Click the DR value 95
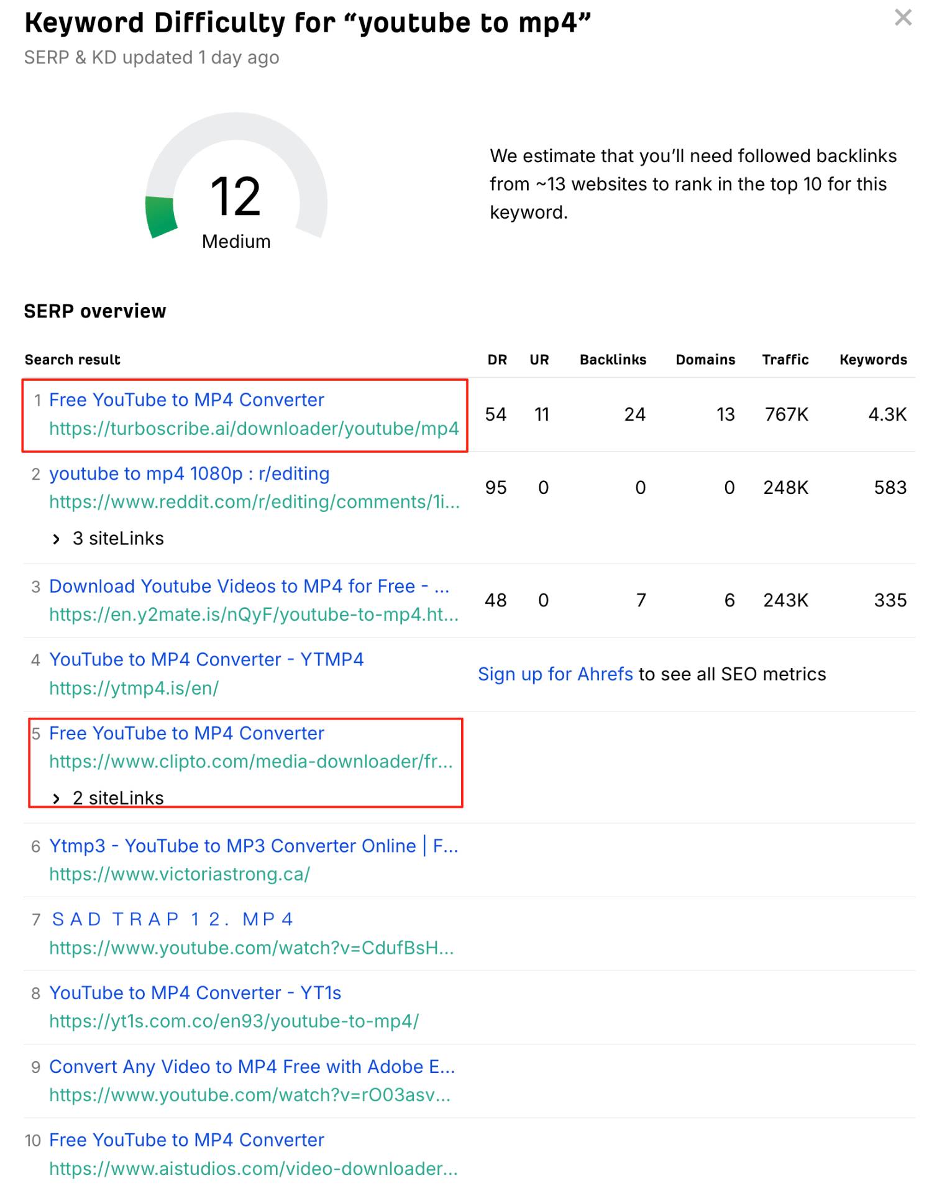The height and width of the screenshot is (1193, 929). pos(496,488)
